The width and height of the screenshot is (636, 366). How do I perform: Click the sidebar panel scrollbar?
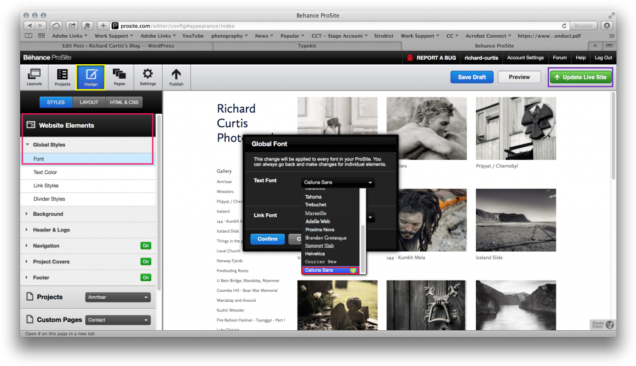[159, 202]
